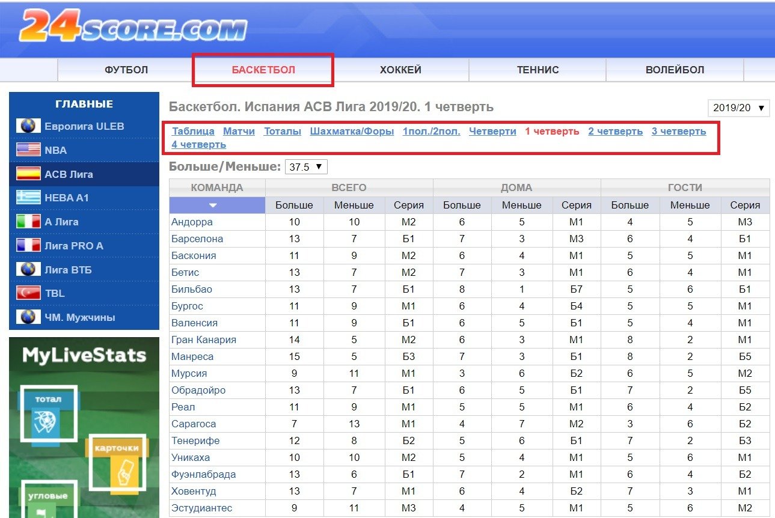This screenshot has height=518, width=775.
Task: Open the 3 четверть link
Action: 679,131
